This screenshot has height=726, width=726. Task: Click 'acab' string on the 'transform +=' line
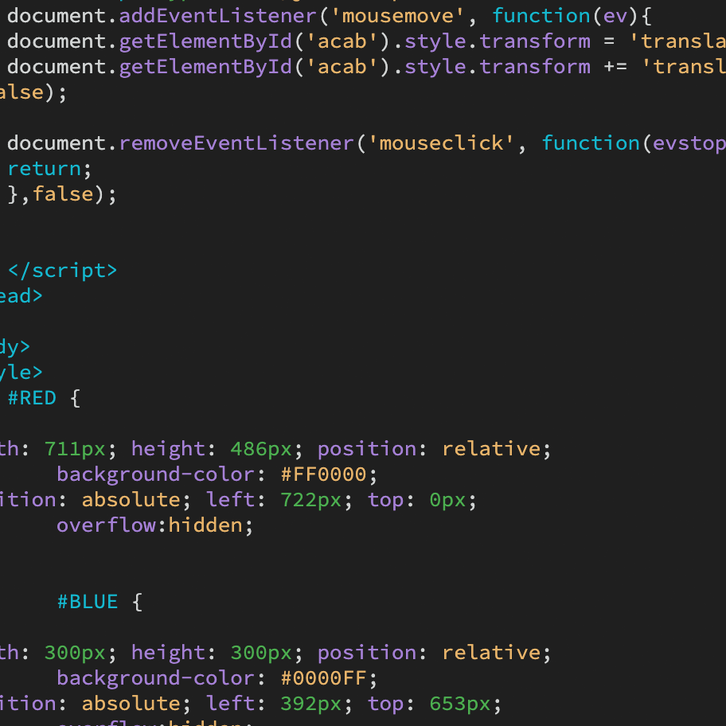tap(342, 67)
